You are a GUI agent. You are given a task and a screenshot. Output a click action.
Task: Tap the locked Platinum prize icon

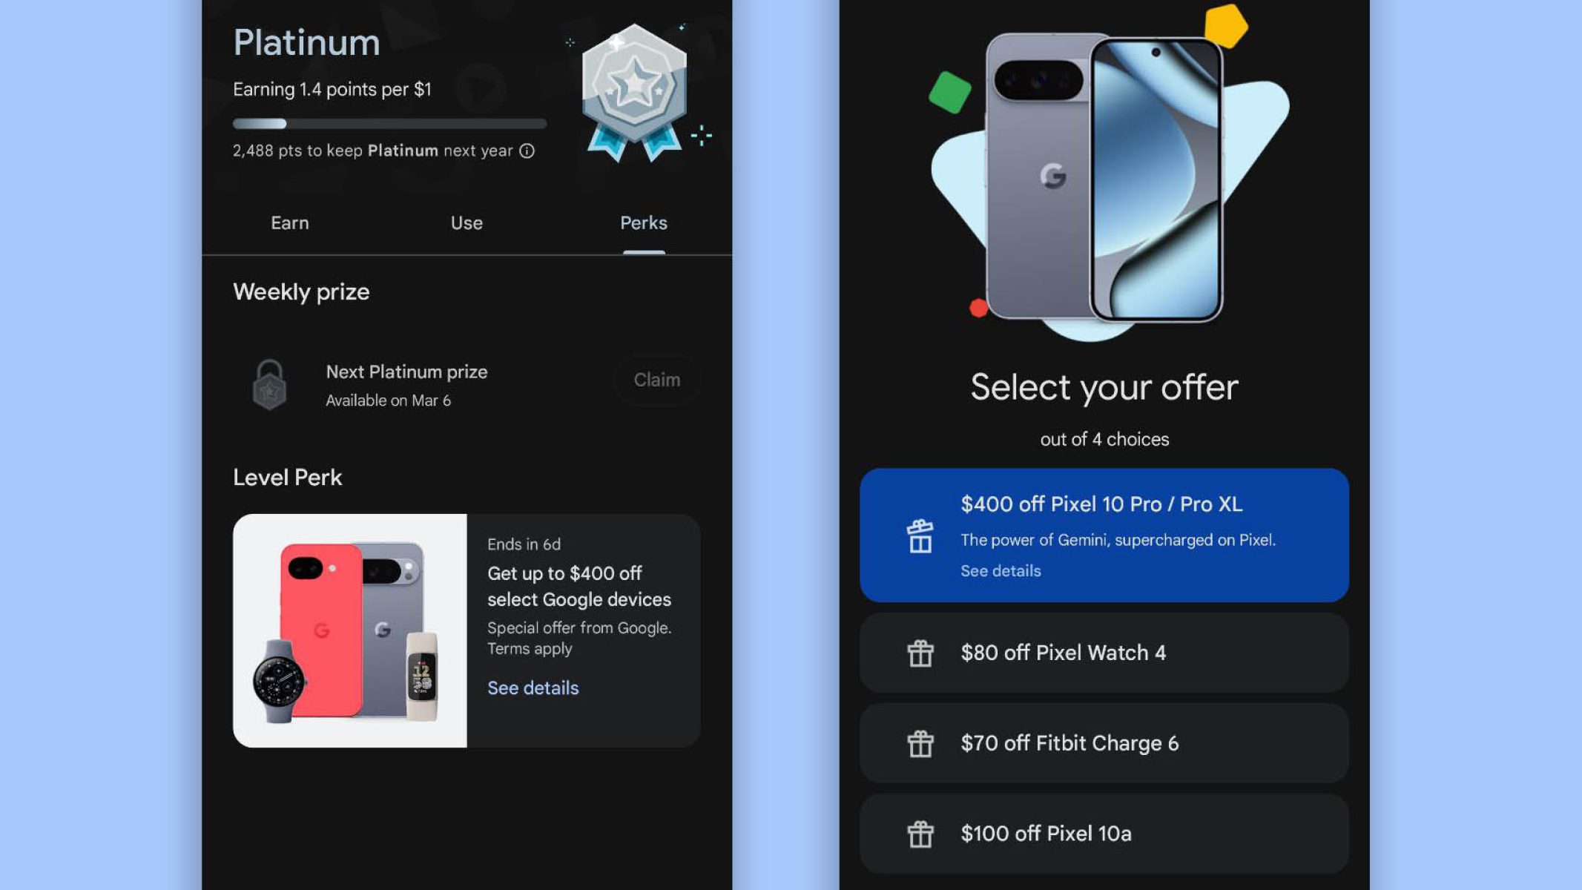(x=269, y=384)
